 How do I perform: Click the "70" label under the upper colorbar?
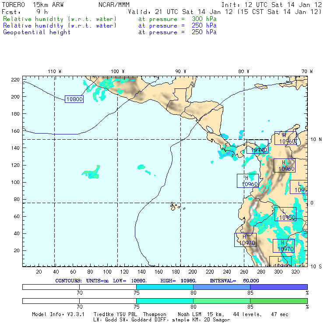[80, 293]
